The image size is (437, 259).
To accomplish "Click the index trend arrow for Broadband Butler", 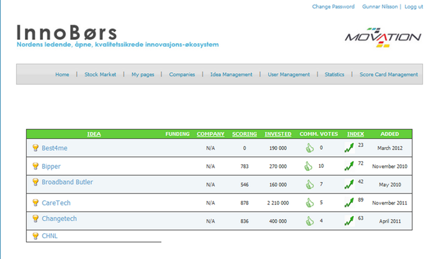I will tap(349, 185).
